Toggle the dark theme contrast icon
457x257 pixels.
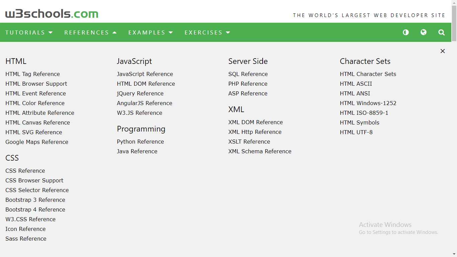click(x=406, y=32)
